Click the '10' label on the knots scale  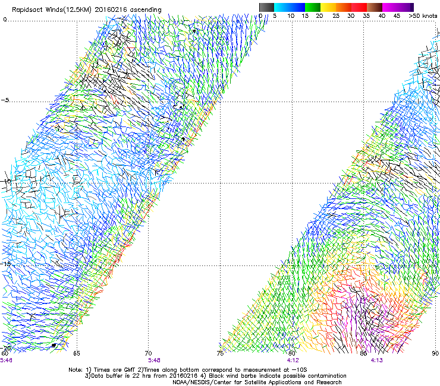(x=291, y=16)
